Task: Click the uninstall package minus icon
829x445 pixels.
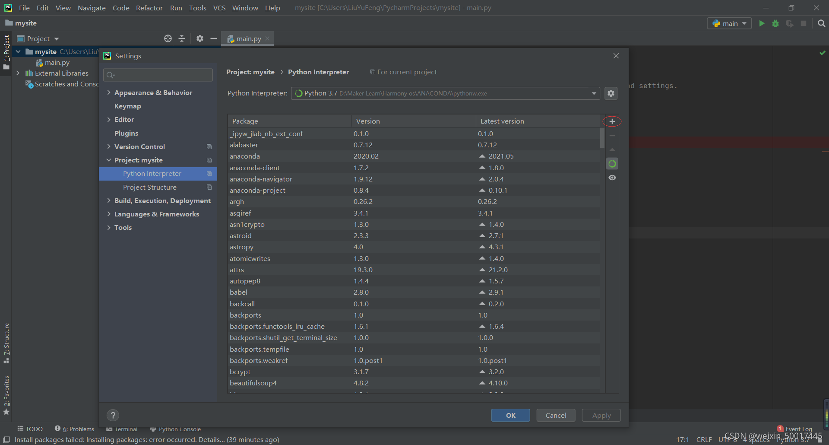Action: coord(612,136)
